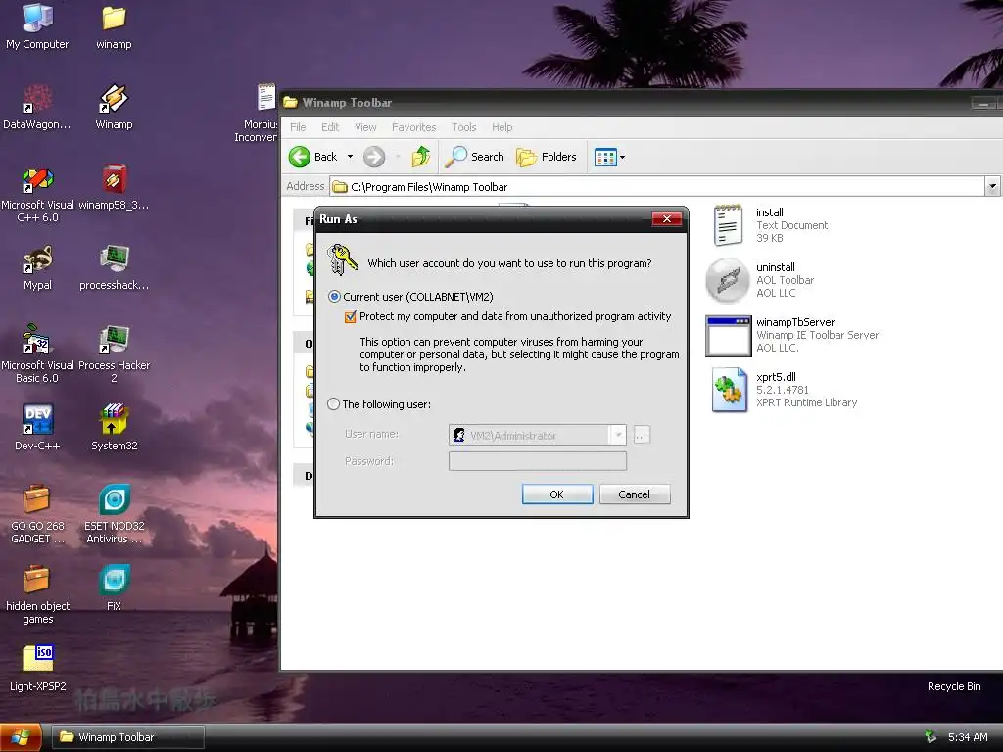Close the Run As dialog

(x=666, y=218)
